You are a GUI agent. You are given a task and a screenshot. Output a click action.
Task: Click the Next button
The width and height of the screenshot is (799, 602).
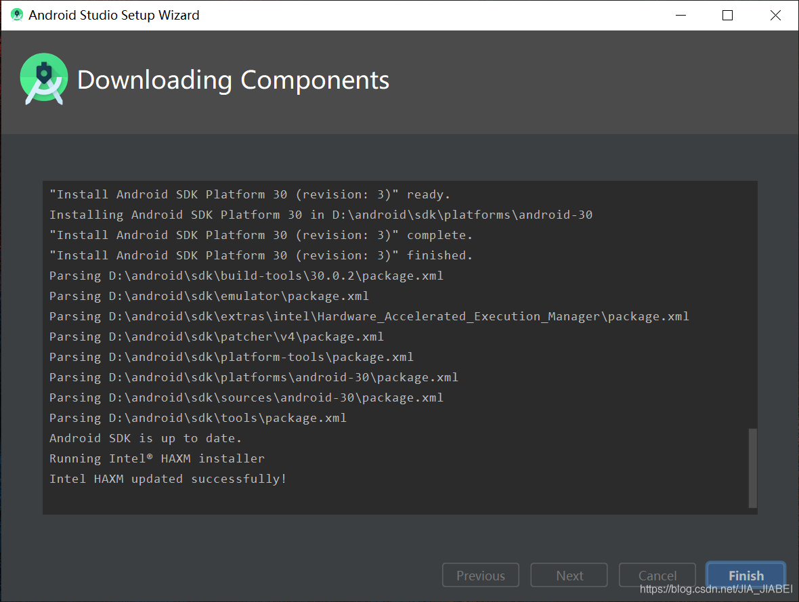click(x=569, y=576)
